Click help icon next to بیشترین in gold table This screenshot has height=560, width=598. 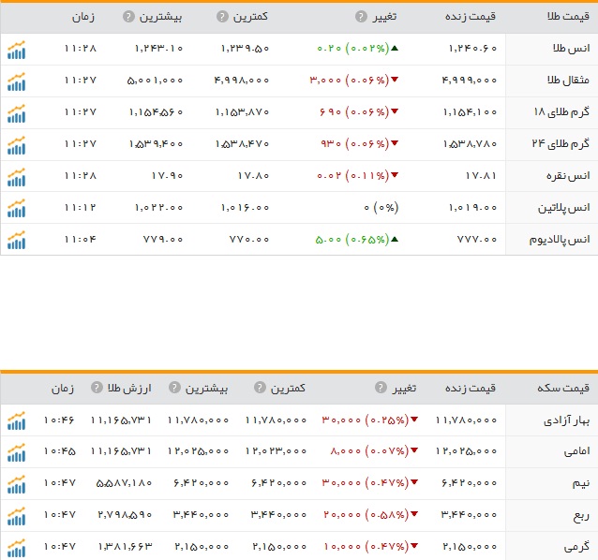128,16
